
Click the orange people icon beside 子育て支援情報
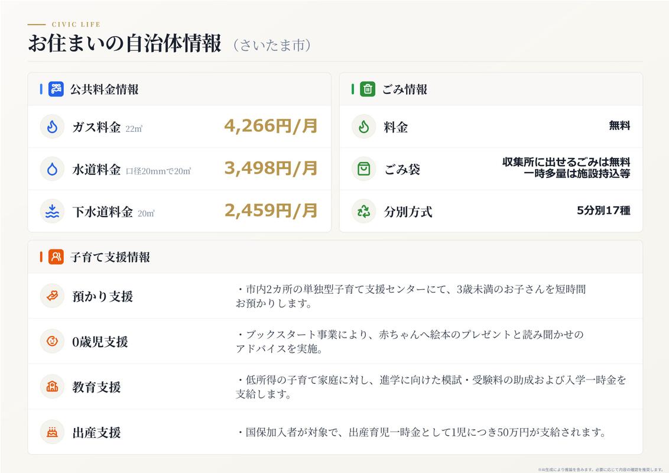tap(56, 257)
